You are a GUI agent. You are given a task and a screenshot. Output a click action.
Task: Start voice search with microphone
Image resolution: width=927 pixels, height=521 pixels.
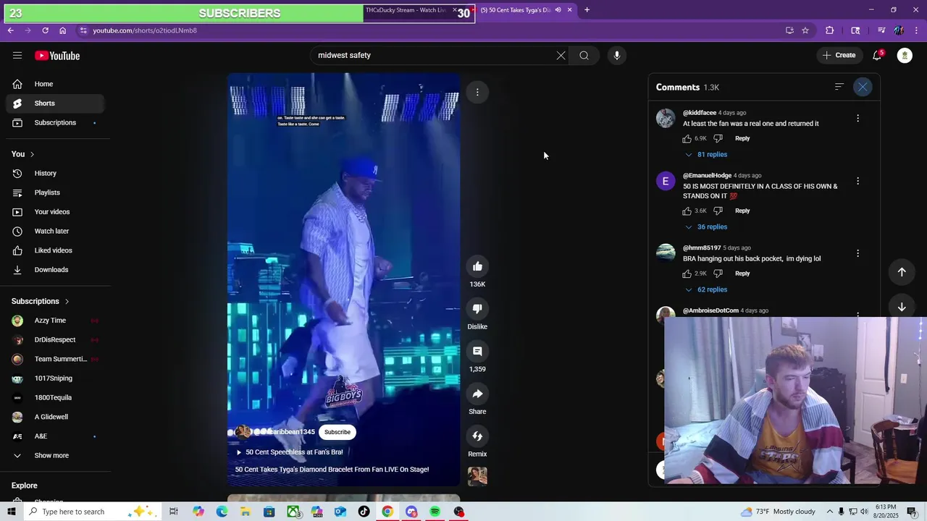tap(617, 55)
